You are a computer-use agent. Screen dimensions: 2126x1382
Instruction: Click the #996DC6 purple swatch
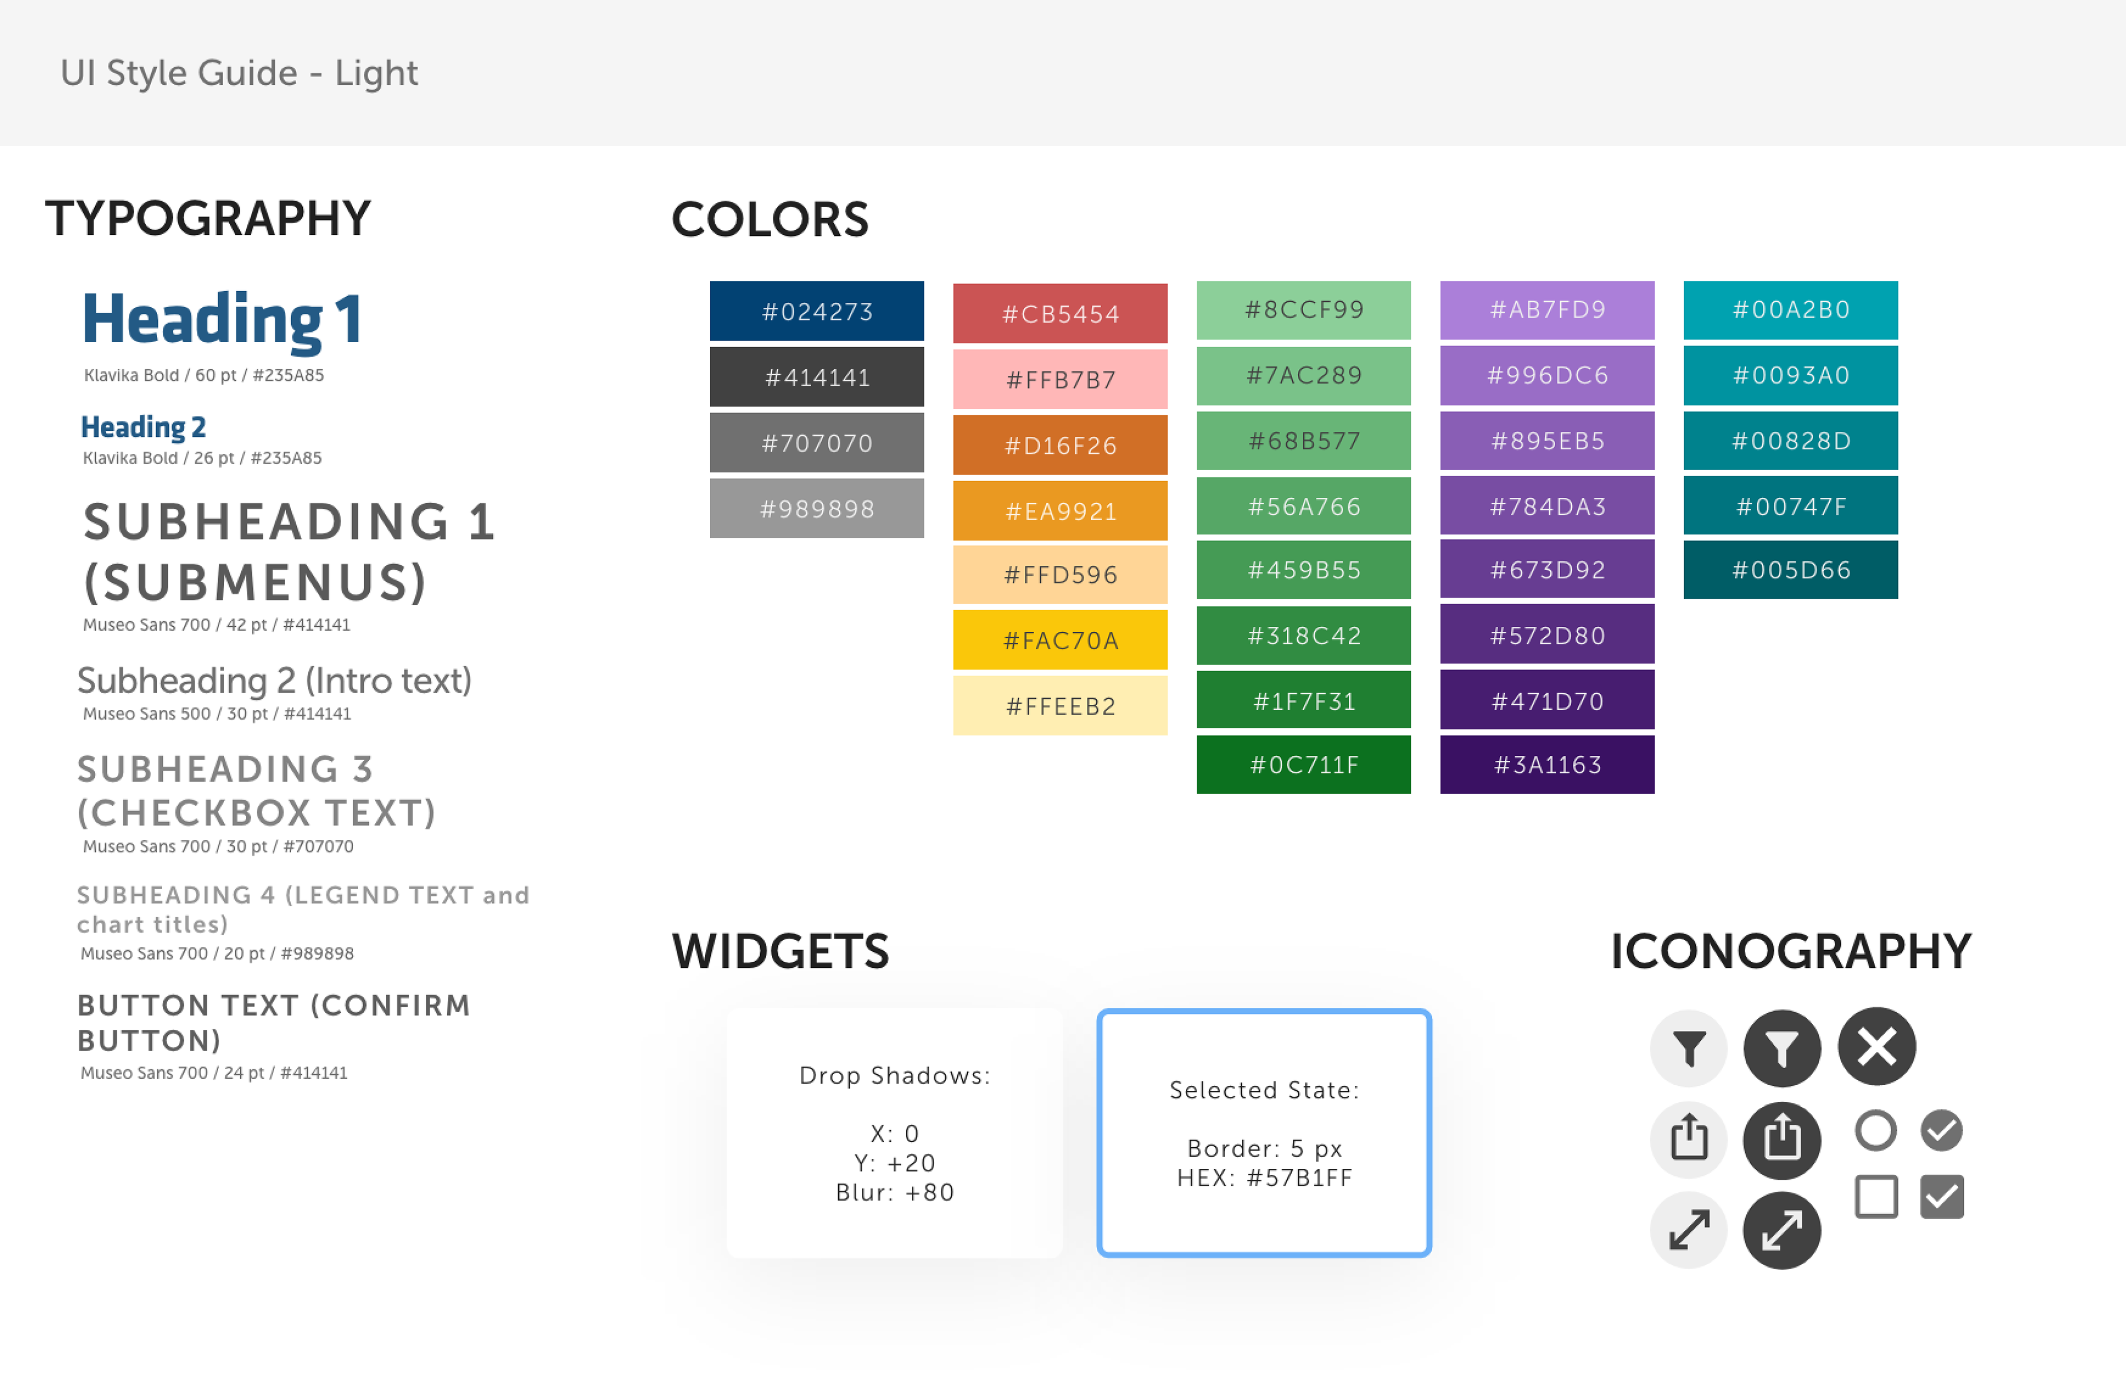click(x=1547, y=375)
